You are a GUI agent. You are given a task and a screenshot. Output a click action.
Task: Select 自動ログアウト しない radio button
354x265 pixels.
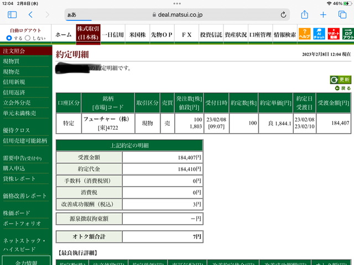(28, 38)
